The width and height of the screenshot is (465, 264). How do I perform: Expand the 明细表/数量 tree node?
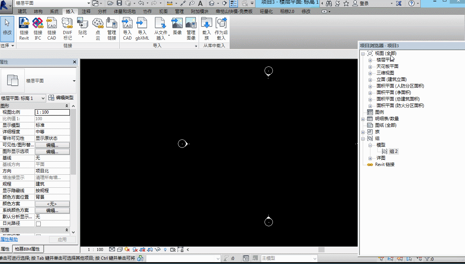tap(363, 119)
